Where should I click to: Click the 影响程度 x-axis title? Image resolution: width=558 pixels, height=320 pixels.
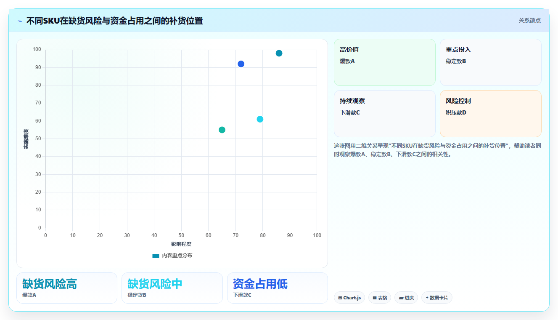[x=181, y=244]
